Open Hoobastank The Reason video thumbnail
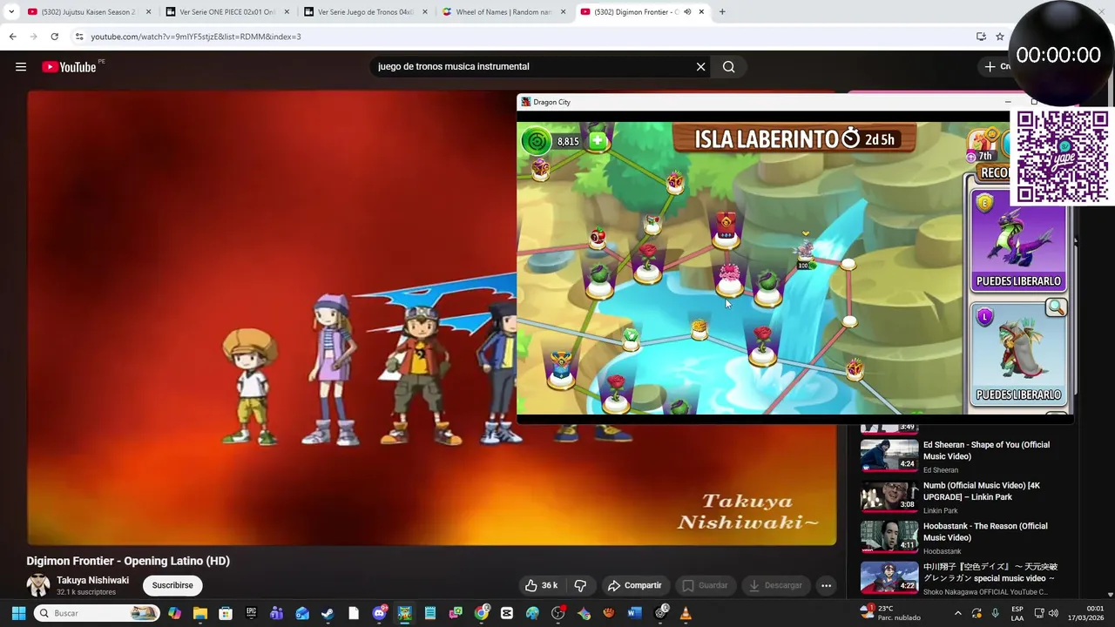1115x627 pixels. [889, 536]
